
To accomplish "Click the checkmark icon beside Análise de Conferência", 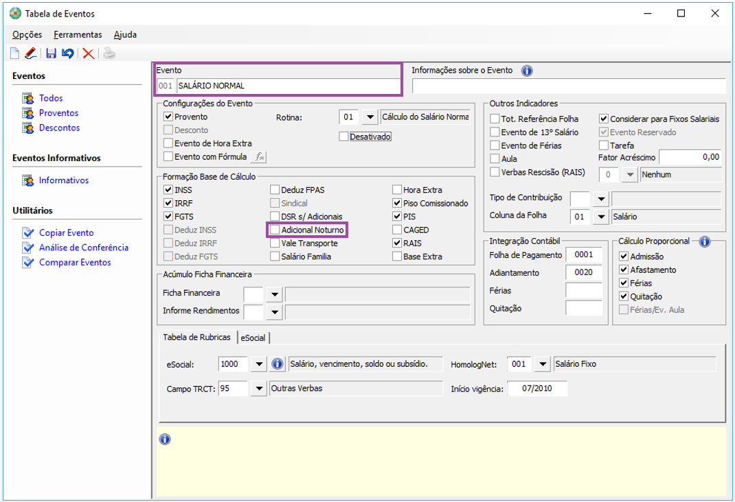I will [28, 248].
